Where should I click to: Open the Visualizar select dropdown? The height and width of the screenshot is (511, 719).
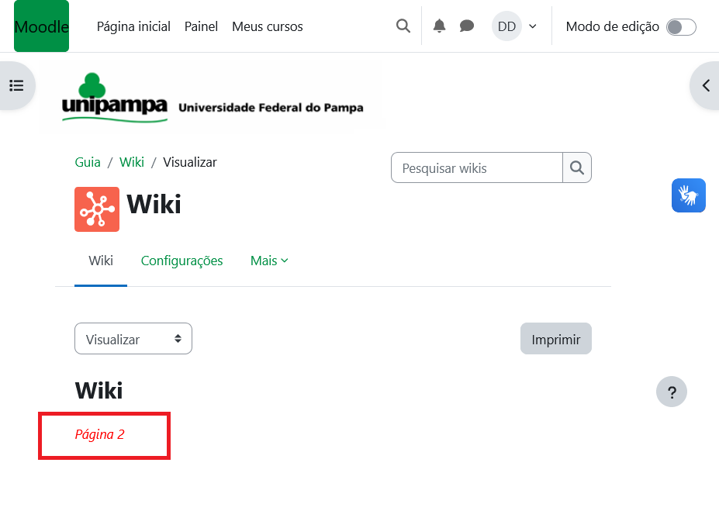[x=133, y=339]
